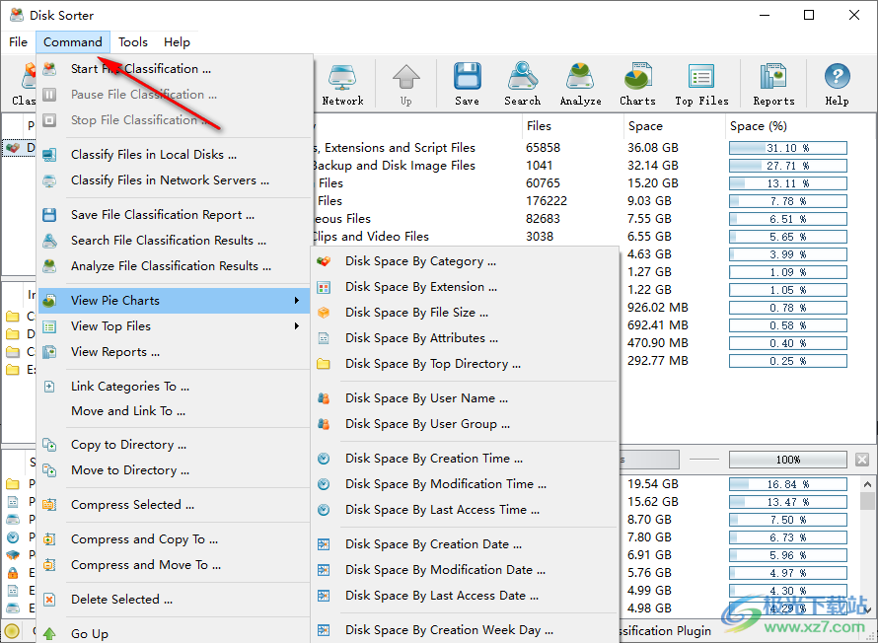The height and width of the screenshot is (643, 878).
Task: Choose Compress and Move To entry
Action: [175, 565]
